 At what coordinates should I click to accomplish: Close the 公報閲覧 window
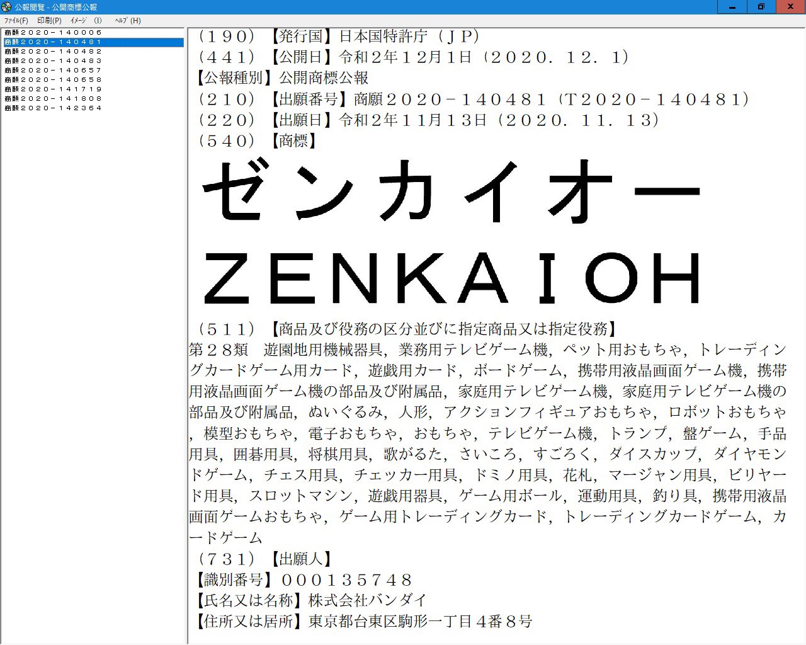pyautogui.click(x=790, y=7)
